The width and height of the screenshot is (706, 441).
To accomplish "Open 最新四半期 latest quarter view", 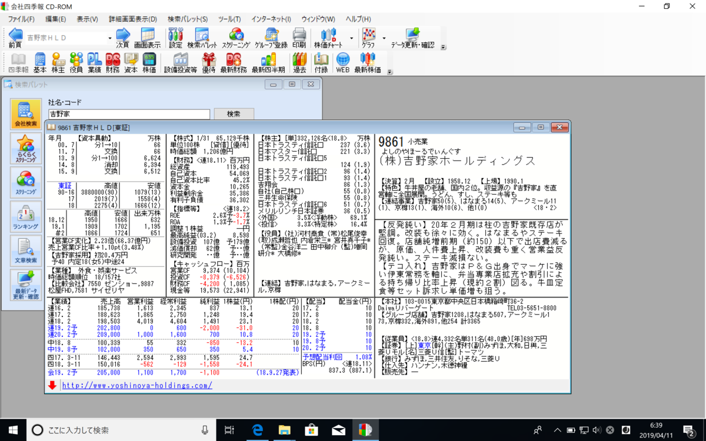I will click(x=268, y=63).
